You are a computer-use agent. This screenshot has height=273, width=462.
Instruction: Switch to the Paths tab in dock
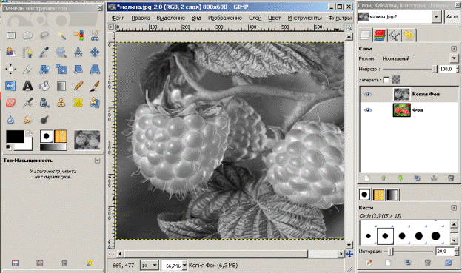click(x=394, y=36)
